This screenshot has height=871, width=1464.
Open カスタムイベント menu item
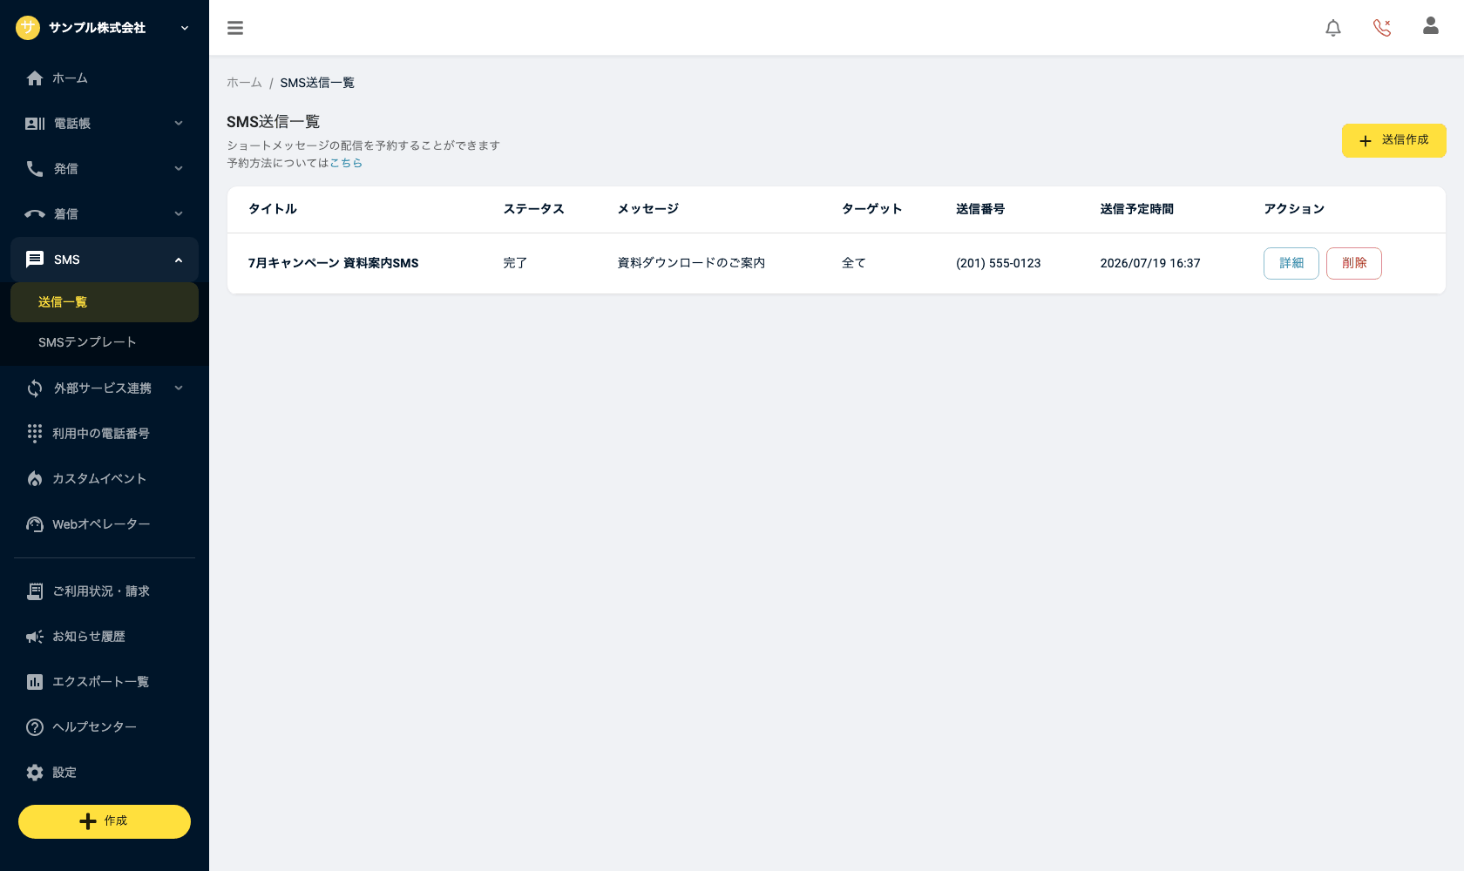tap(105, 479)
